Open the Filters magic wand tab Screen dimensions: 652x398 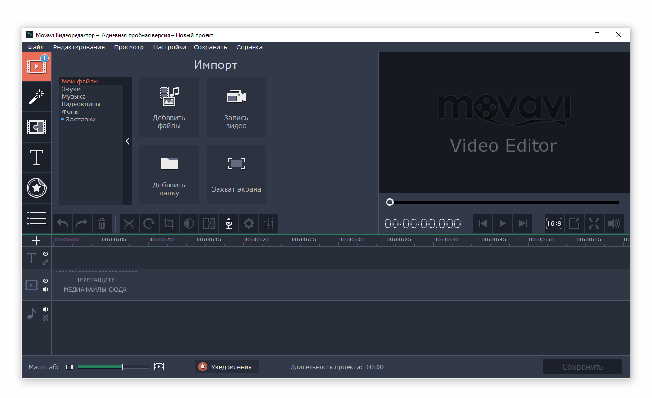tap(37, 97)
